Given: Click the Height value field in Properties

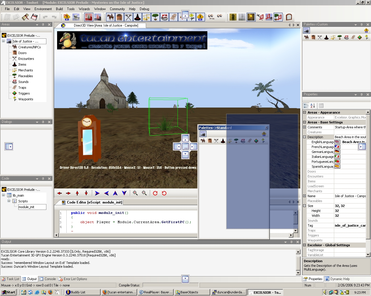Looking at the screenshot, I should point(350,211).
